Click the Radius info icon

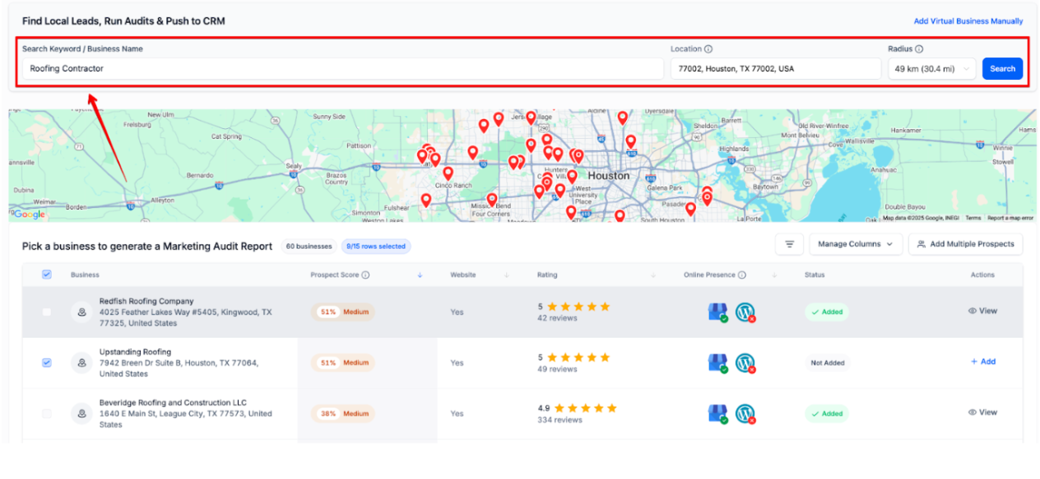[919, 49]
